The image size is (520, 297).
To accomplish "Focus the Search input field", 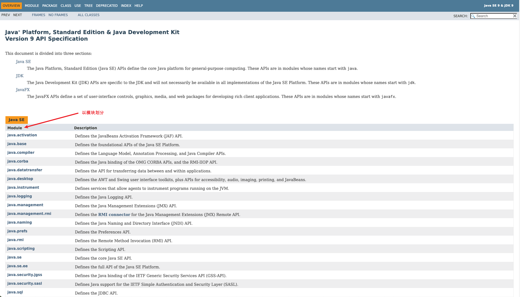I will 494,16.
